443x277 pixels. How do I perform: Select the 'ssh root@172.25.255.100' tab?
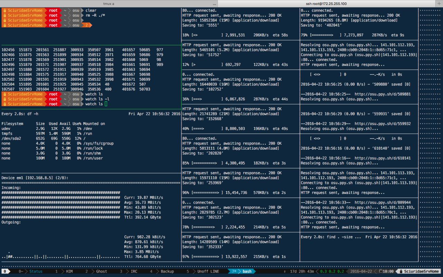(x=326, y=3)
